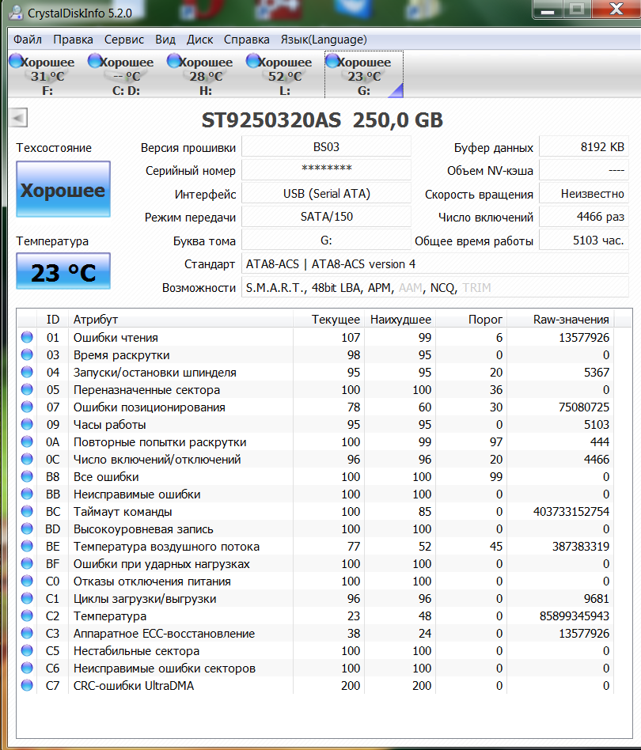Click status icon for attribute C2 row
This screenshot has height=750, width=641.
pos(27,616)
